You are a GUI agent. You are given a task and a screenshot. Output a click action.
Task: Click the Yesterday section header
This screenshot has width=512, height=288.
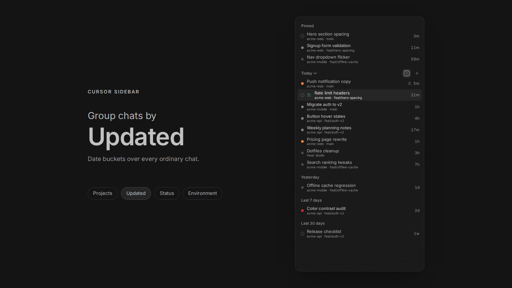(x=310, y=177)
